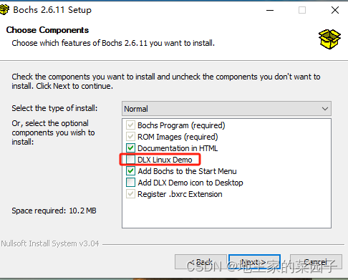Click the Bochs Program (required) checkbox
This screenshot has width=348, height=280.
(130, 125)
